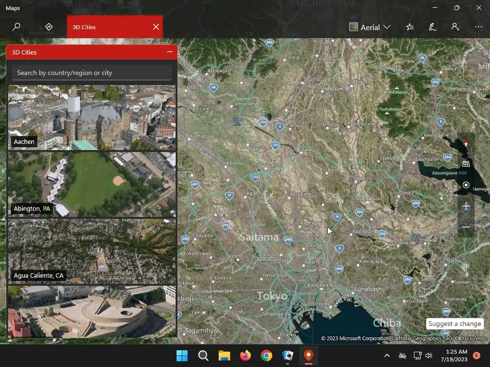490x367 pixels.
Task: Open Directions with the diamond arrow icon
Action: click(48, 27)
